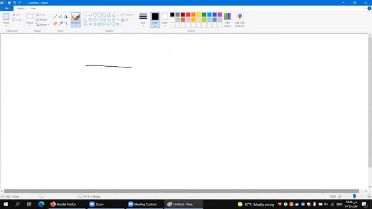Choose the Curve shape

point(90,15)
